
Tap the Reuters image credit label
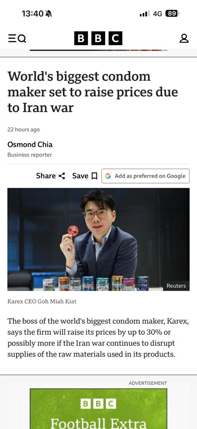point(176,286)
